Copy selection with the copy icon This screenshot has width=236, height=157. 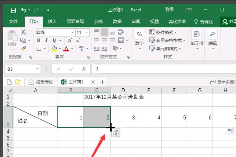pos(23,40)
